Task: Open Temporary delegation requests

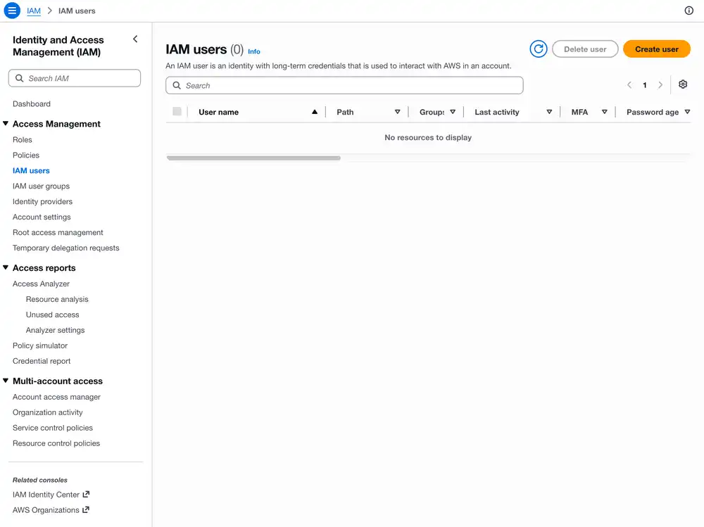Action: [x=66, y=248]
